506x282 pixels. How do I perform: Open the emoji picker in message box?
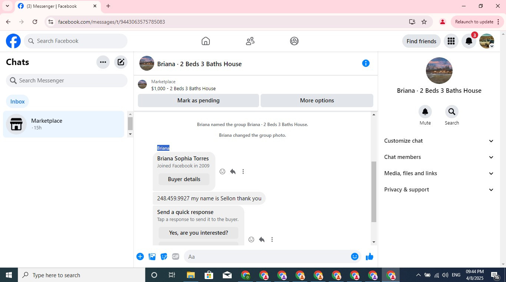355,256
